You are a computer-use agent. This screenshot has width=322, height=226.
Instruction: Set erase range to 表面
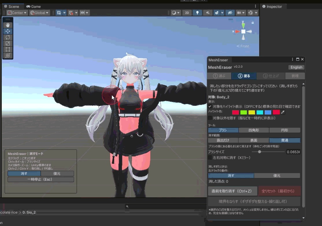254,141
